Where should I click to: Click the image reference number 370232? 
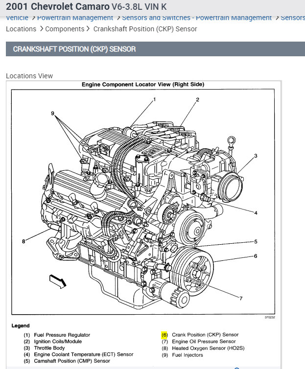[270, 318]
